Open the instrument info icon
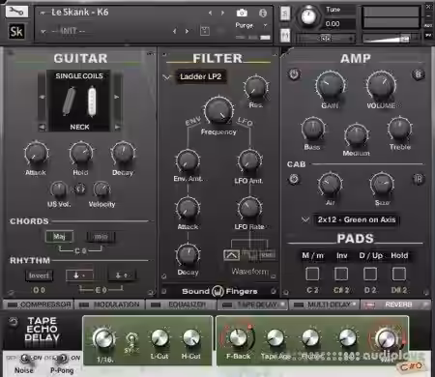The width and height of the screenshot is (435, 377). tap(263, 13)
